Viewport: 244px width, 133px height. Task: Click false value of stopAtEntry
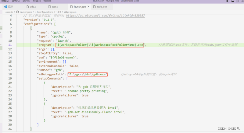tap(67, 53)
